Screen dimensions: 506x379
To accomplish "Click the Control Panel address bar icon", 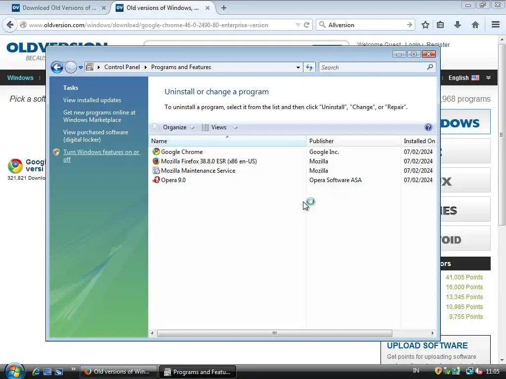I will click(90, 67).
